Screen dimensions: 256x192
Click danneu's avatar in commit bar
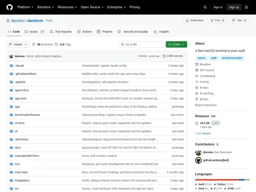coord(11,56)
